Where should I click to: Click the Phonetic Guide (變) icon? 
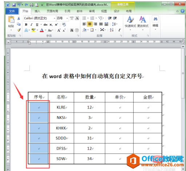point(72,18)
